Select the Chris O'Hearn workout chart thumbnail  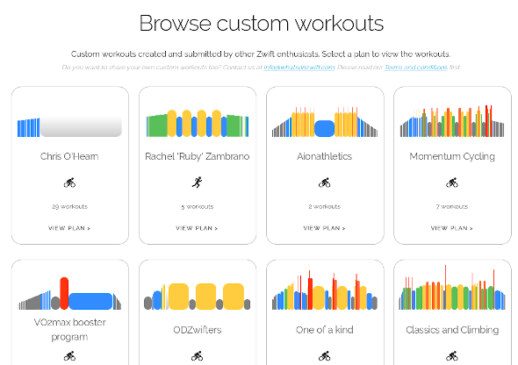[69, 126]
